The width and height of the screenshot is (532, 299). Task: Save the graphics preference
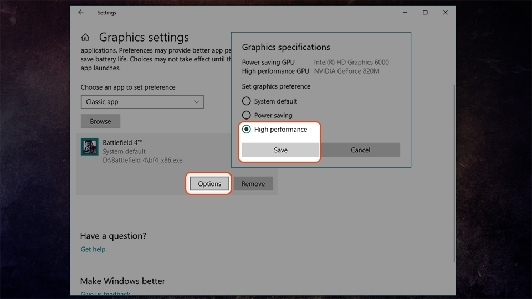(280, 150)
